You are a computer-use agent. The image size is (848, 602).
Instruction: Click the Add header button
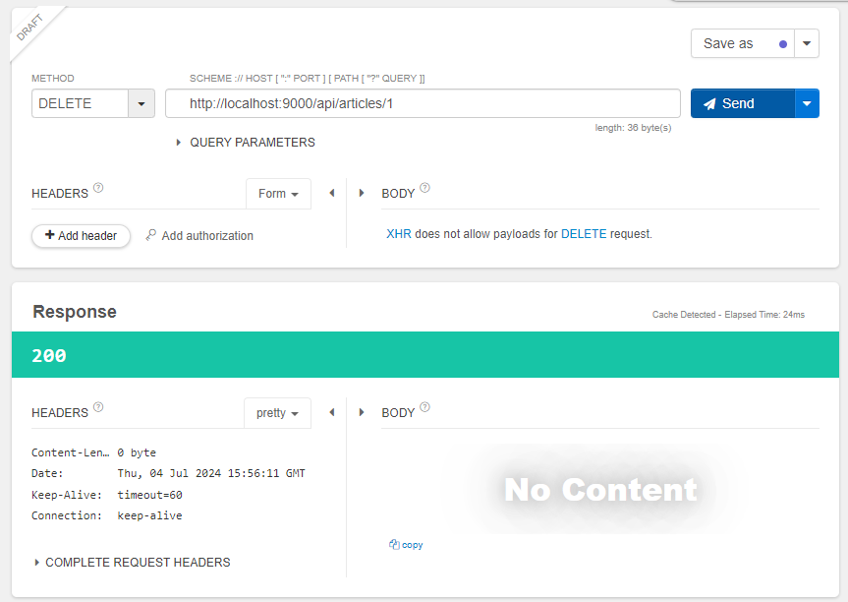coord(82,236)
